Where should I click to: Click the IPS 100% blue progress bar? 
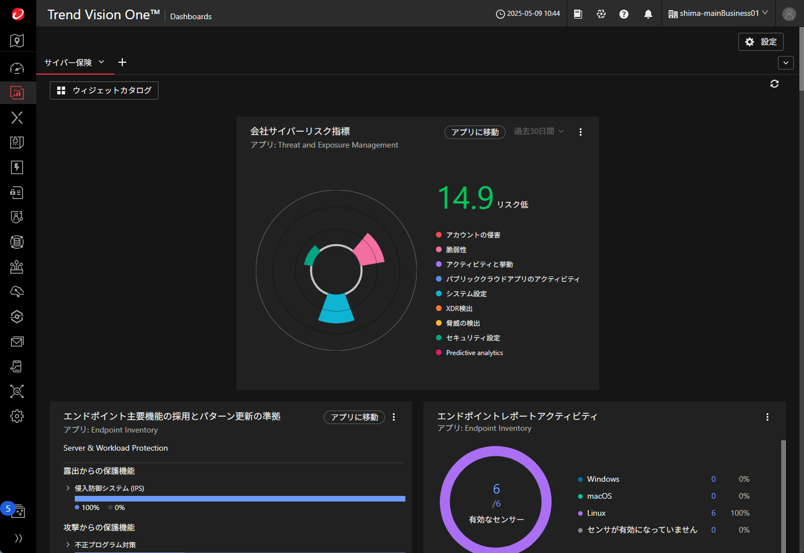[x=240, y=499]
